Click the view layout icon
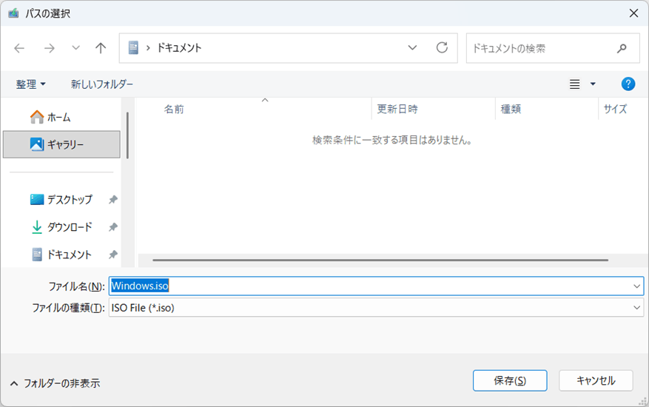Screen dimensions: 649x407 [575, 84]
